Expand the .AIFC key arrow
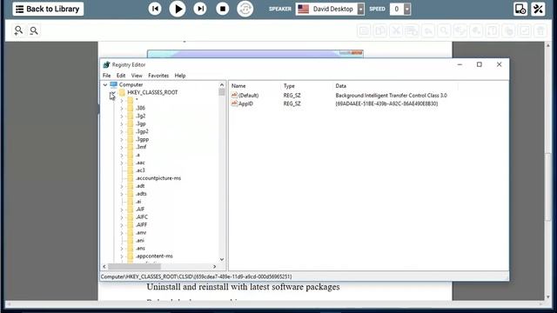557x313 pixels. click(122, 217)
